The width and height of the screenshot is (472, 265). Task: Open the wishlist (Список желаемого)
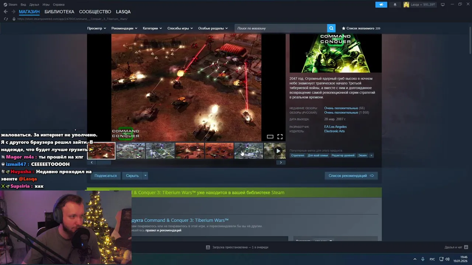click(361, 28)
